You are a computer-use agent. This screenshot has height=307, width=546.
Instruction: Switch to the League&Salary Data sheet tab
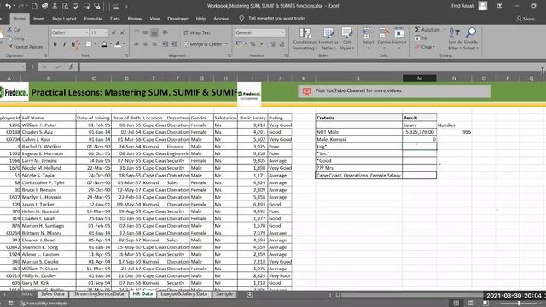click(x=184, y=293)
